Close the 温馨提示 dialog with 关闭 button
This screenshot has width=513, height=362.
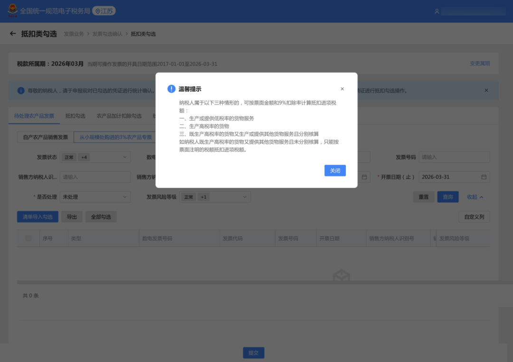335,170
